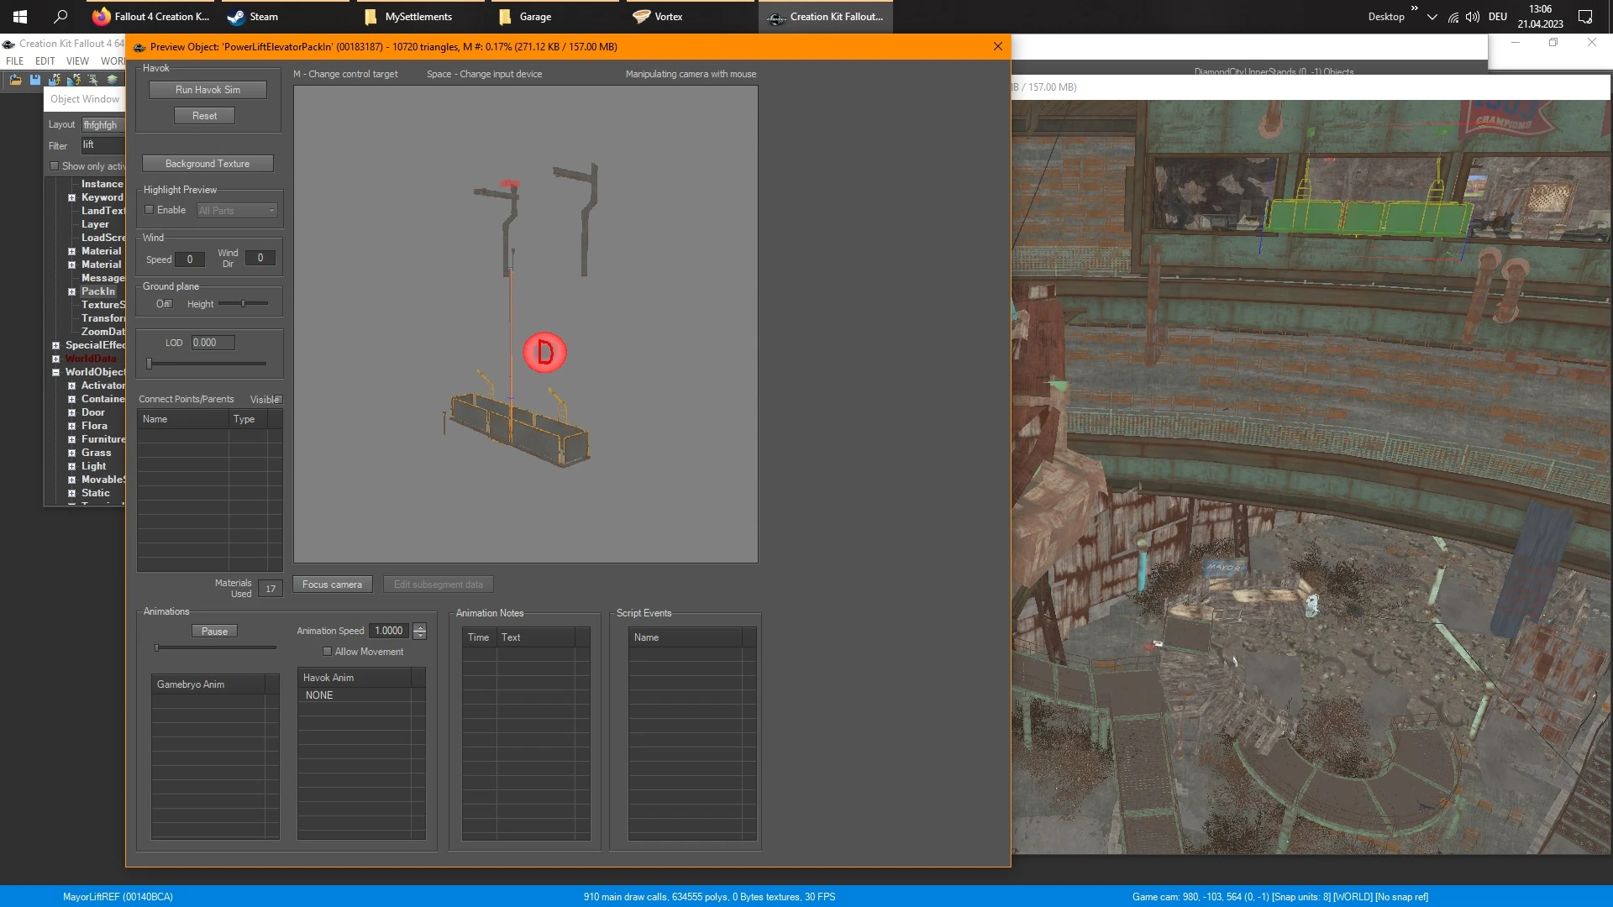The width and height of the screenshot is (1613, 907).
Task: Toggle Ground plane On checkbox
Action: click(169, 304)
